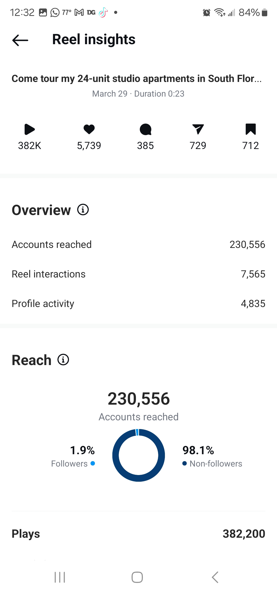
Task: Tap the Android navigation back chevron
Action: point(215,577)
